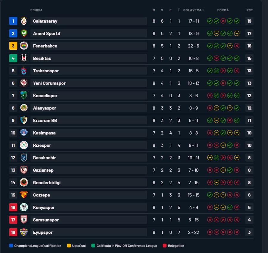Click the Fenerbahce club logo
Image resolution: width=268 pixels, height=253 pixels.
(x=24, y=46)
